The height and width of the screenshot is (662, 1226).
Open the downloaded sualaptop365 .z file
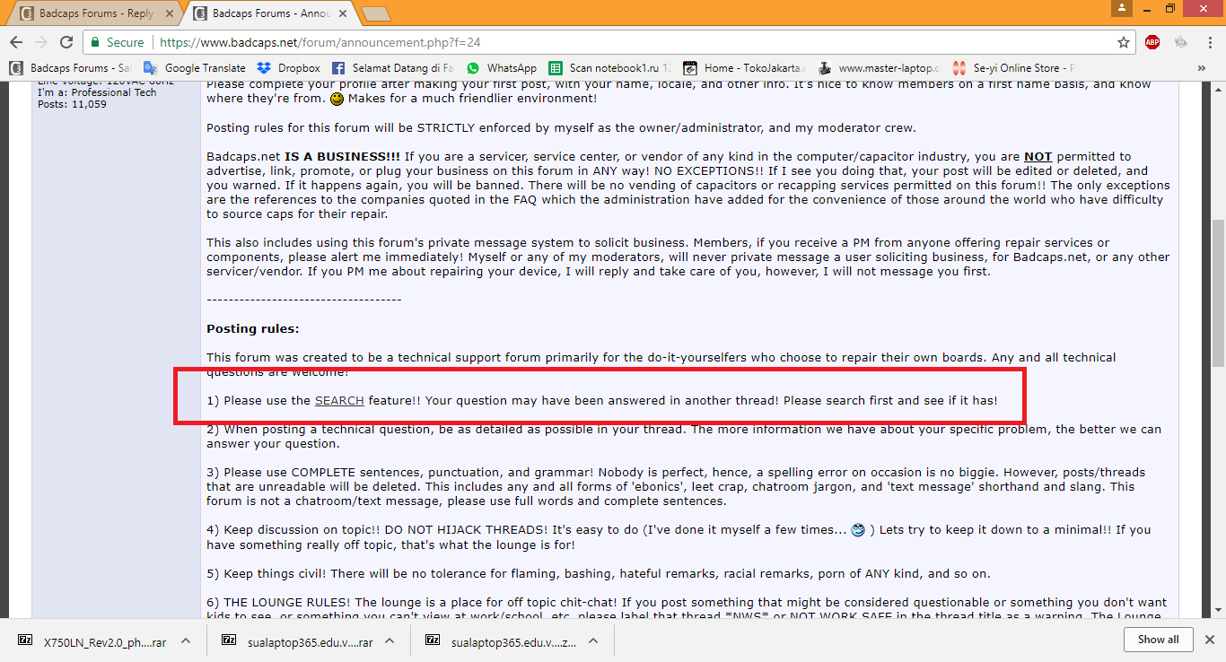click(x=501, y=640)
